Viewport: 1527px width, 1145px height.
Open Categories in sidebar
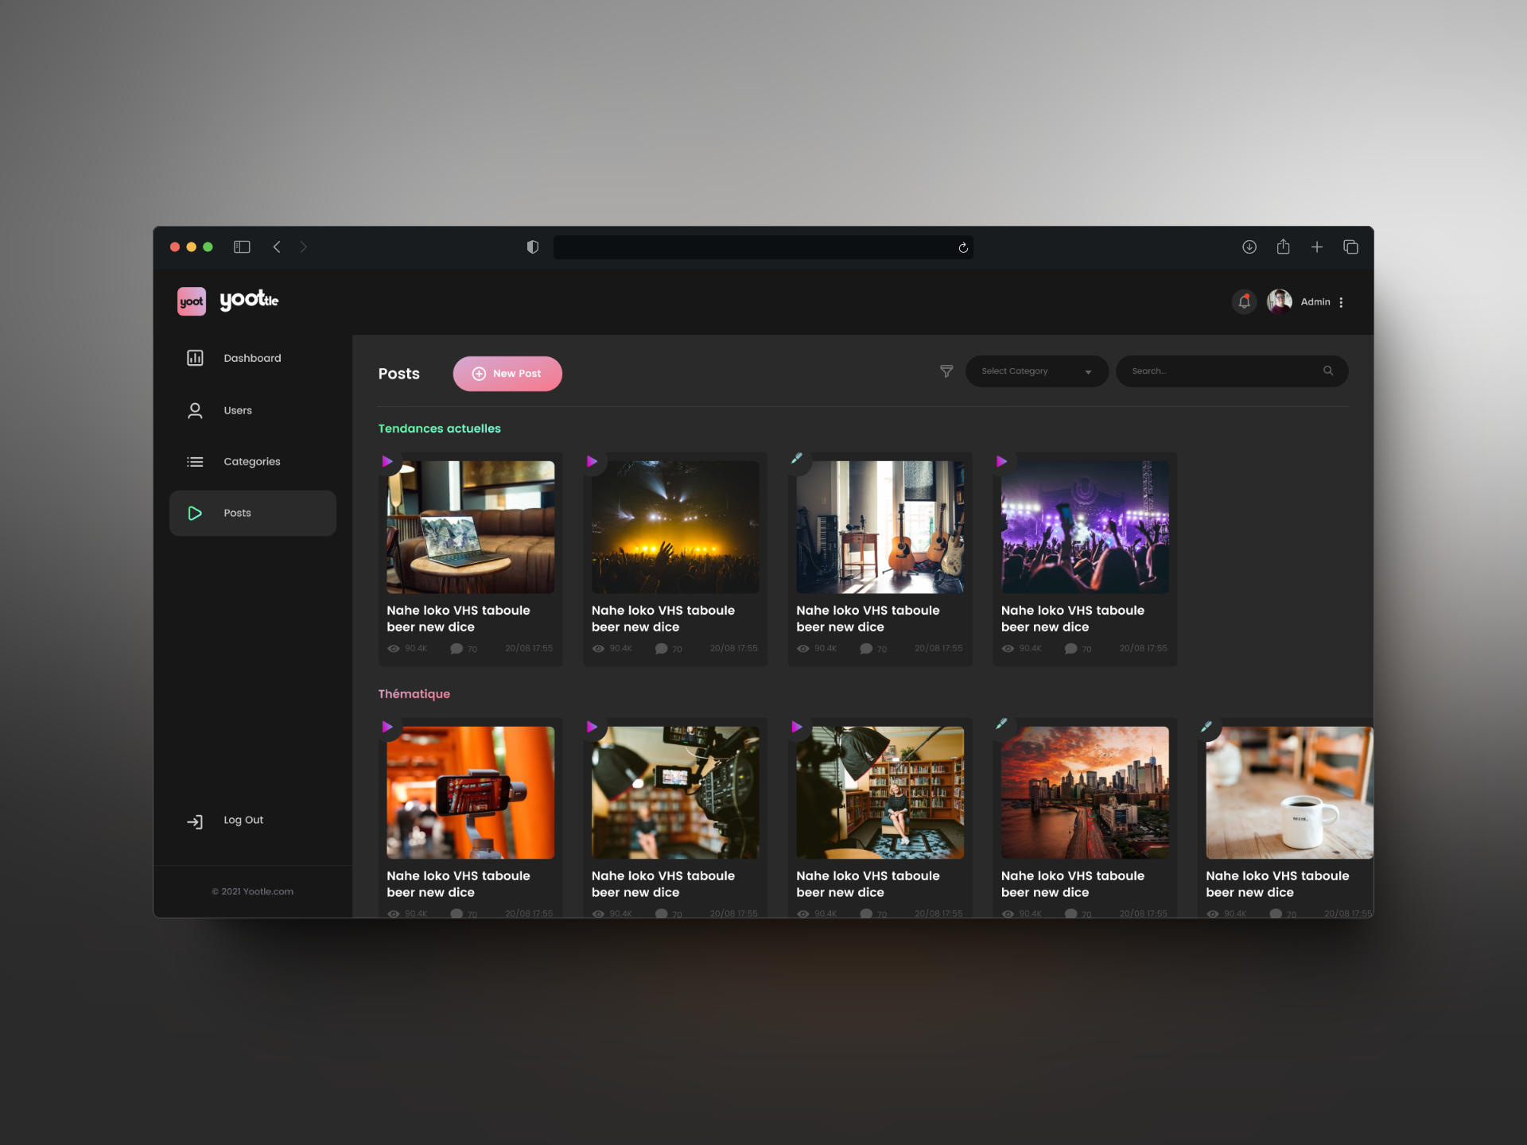(251, 462)
